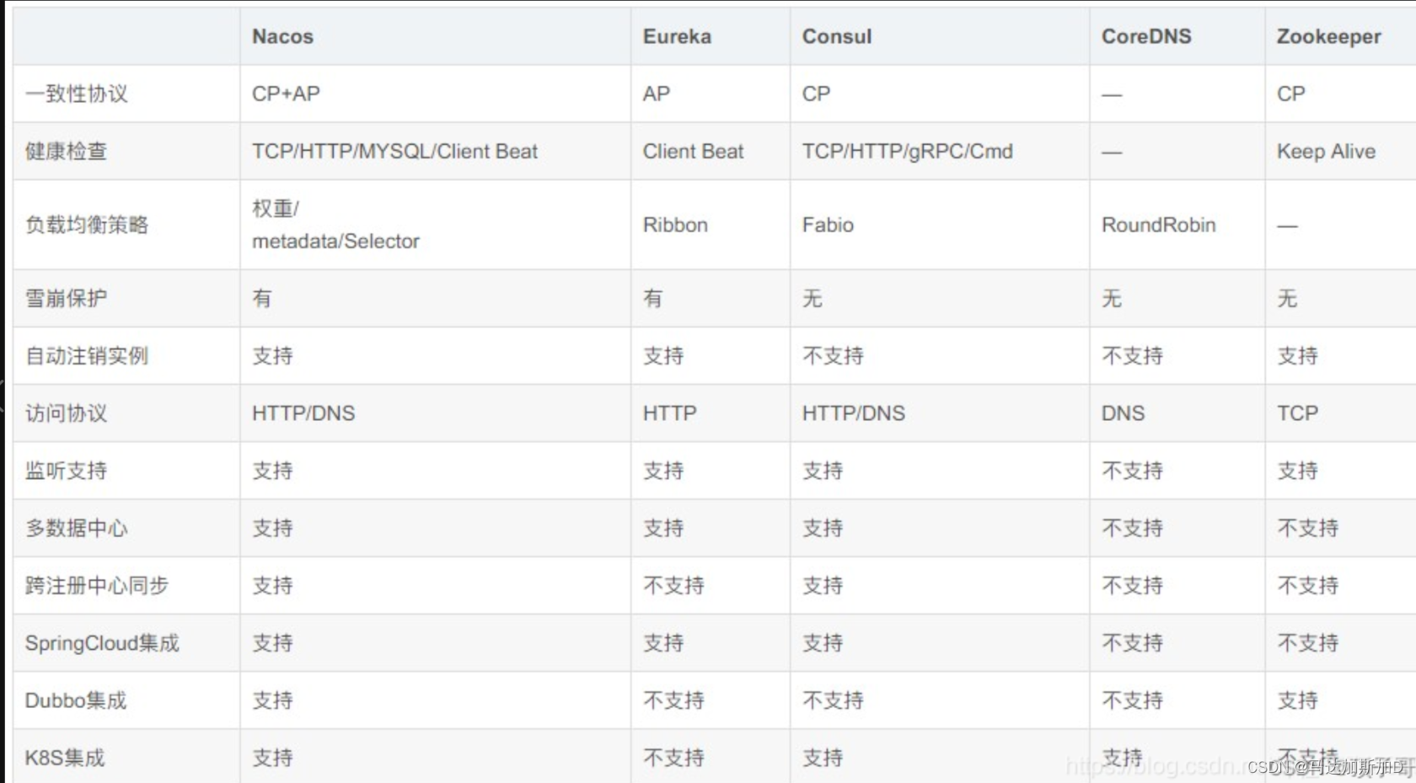The width and height of the screenshot is (1416, 783).
Task: Select the Dubbo集成 row label
Action: pos(76,700)
